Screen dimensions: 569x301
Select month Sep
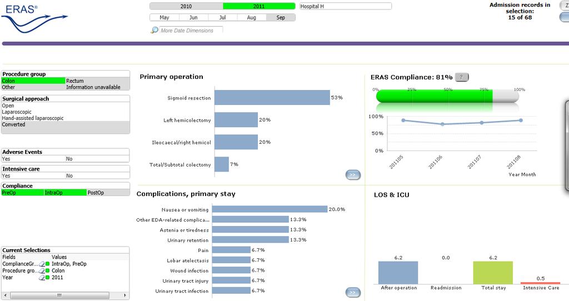(281, 17)
